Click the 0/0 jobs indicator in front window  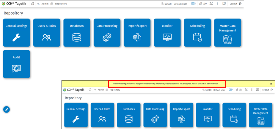point(239,90)
